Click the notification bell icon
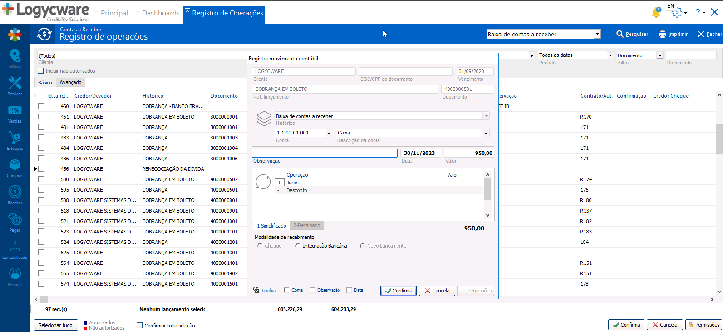The width and height of the screenshot is (723, 332). pos(656,12)
